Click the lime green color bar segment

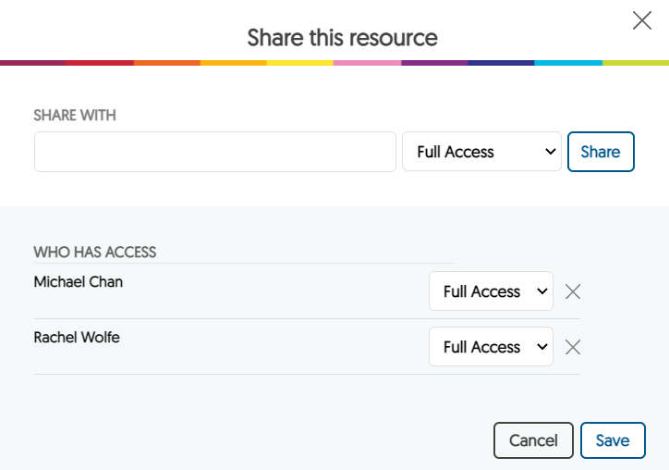[x=636, y=63]
